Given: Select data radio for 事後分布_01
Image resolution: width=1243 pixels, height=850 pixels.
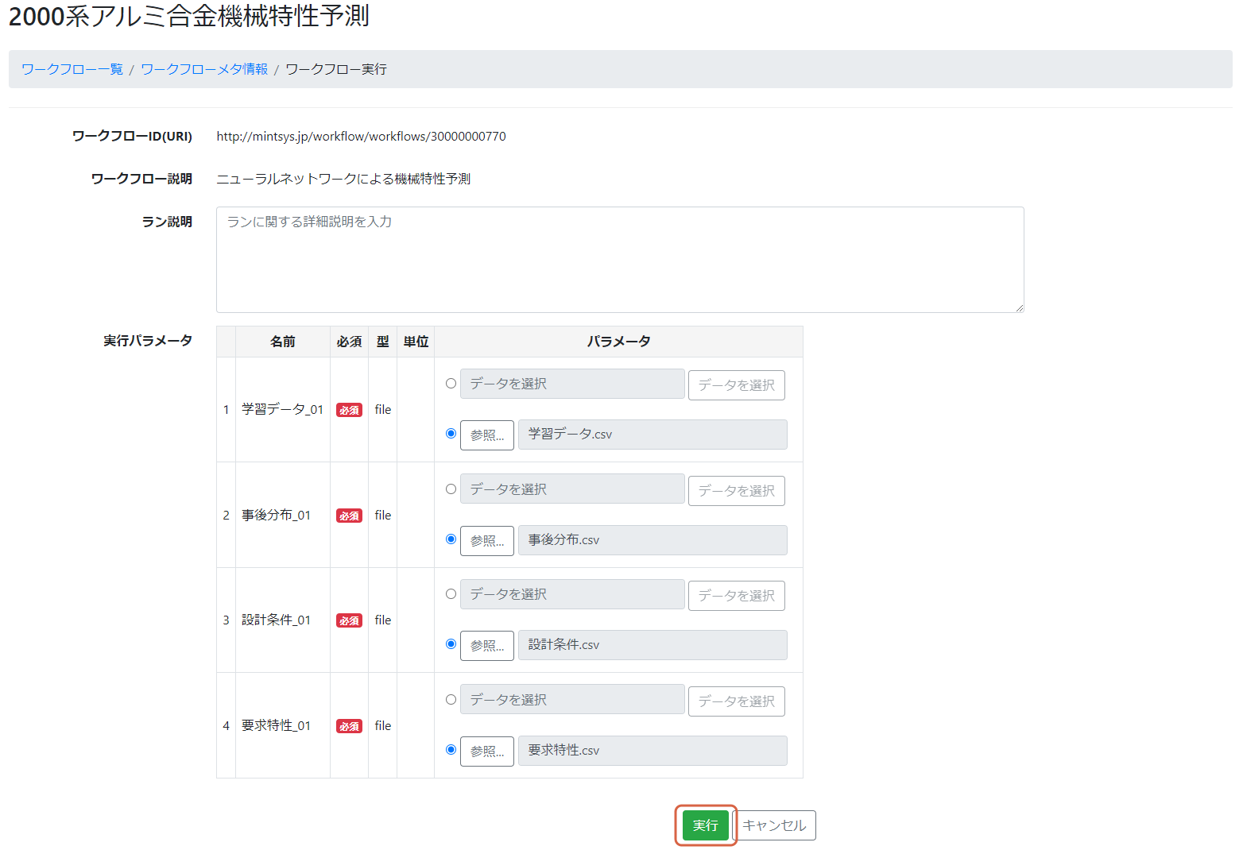Looking at the screenshot, I should (451, 489).
